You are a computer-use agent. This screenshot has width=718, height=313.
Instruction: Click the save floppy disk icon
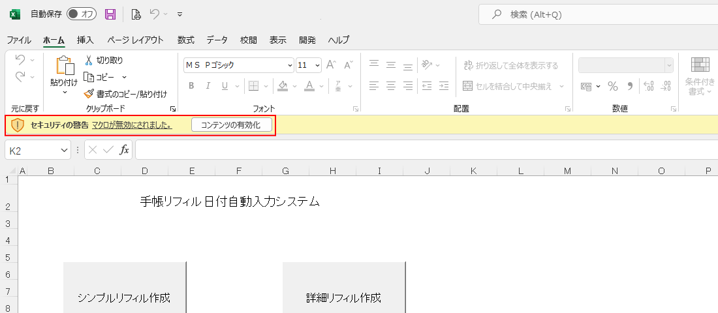pyautogui.click(x=110, y=14)
